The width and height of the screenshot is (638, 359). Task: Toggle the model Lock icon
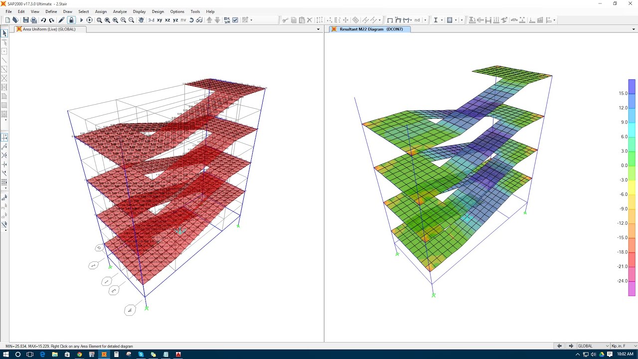pos(71,20)
